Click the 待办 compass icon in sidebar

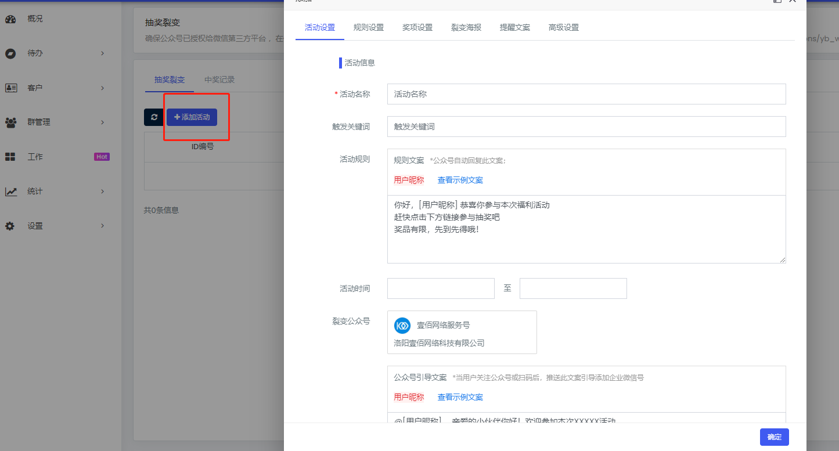tap(10, 53)
